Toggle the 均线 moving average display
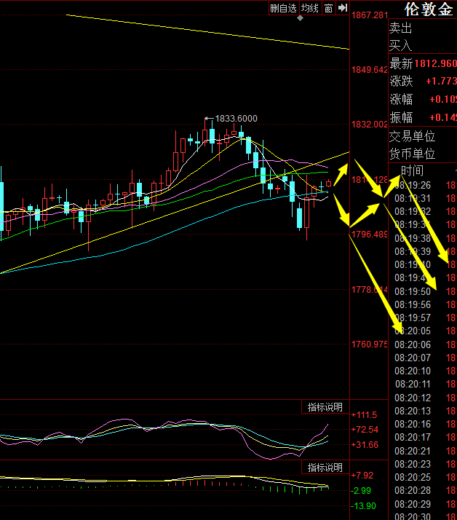Image resolution: width=457 pixels, height=520 pixels. tap(311, 8)
